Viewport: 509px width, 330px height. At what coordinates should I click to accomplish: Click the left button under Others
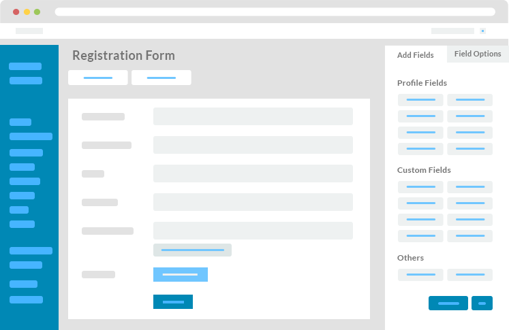pos(420,275)
